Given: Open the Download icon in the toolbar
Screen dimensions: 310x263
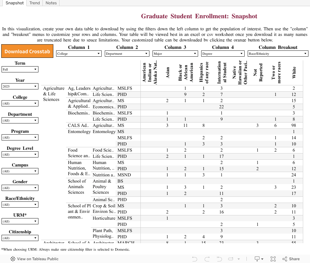Looking at the screenshot, I should [x=257, y=259].
